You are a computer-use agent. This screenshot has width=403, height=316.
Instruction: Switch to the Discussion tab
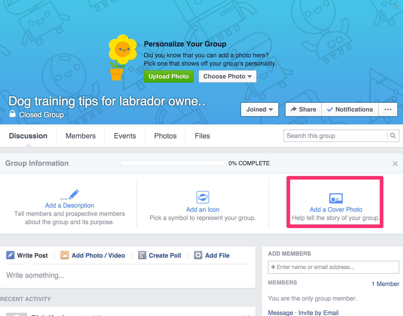coord(28,136)
